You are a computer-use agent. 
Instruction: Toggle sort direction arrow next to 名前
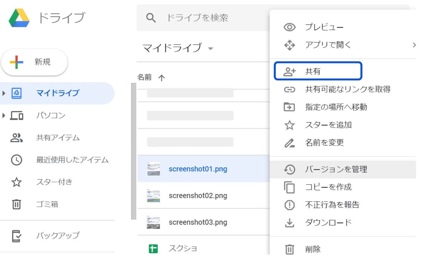coord(161,78)
